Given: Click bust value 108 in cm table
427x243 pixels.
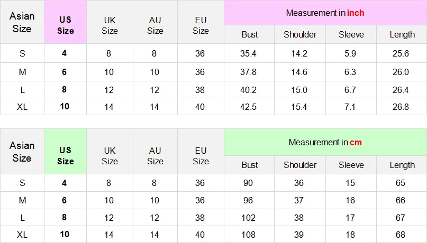Looking at the screenshot, I should (x=248, y=235).
